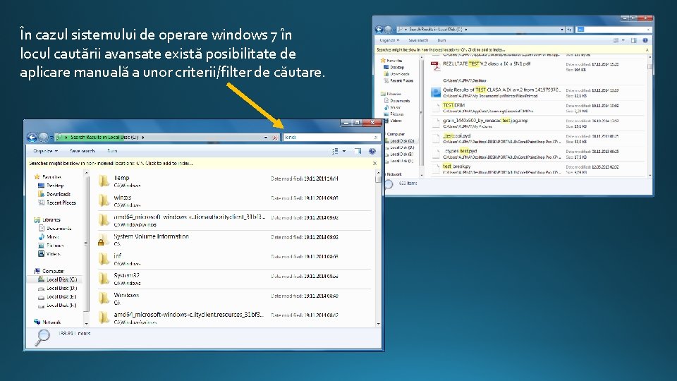Toggle preview pane in front Explorer window
Screen dimensions: 677x381
tap(358, 151)
